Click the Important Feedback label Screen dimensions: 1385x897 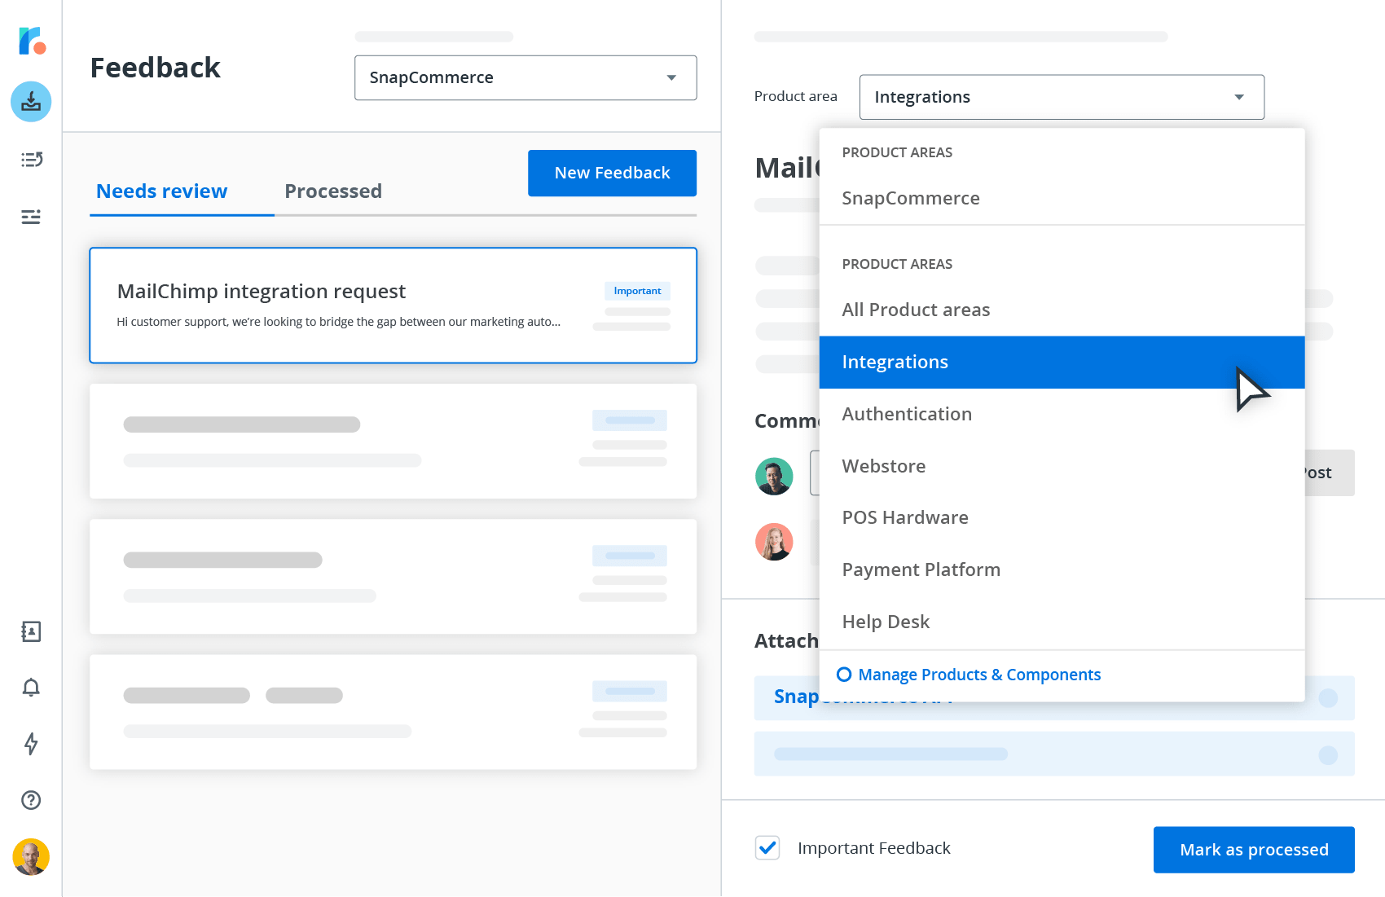[x=873, y=848]
